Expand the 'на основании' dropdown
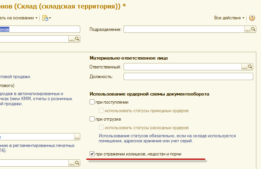Screen dimensions: 261x169 19,18
